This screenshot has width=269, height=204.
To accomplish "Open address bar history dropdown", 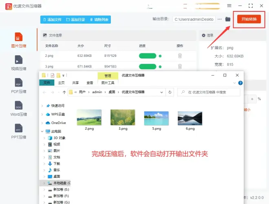I will (165, 92).
